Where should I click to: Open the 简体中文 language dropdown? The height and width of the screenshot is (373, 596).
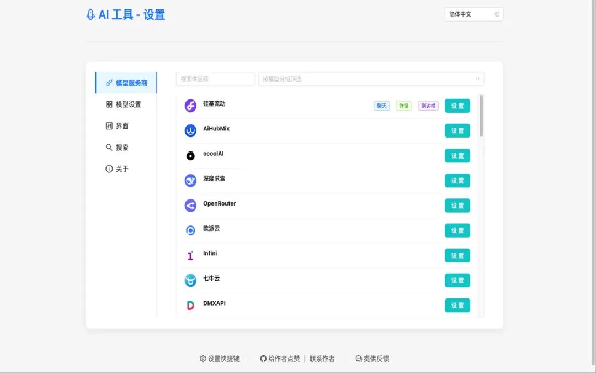474,14
